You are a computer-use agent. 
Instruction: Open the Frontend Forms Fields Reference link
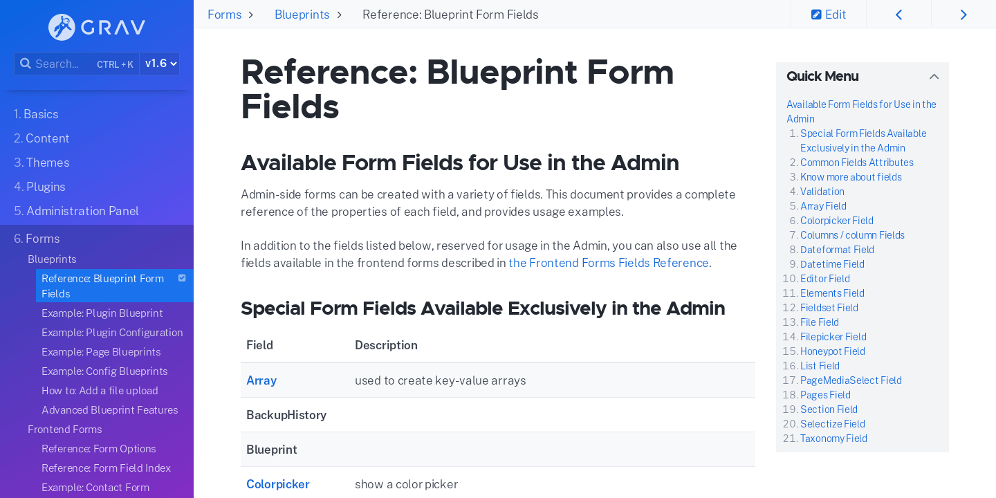click(609, 263)
